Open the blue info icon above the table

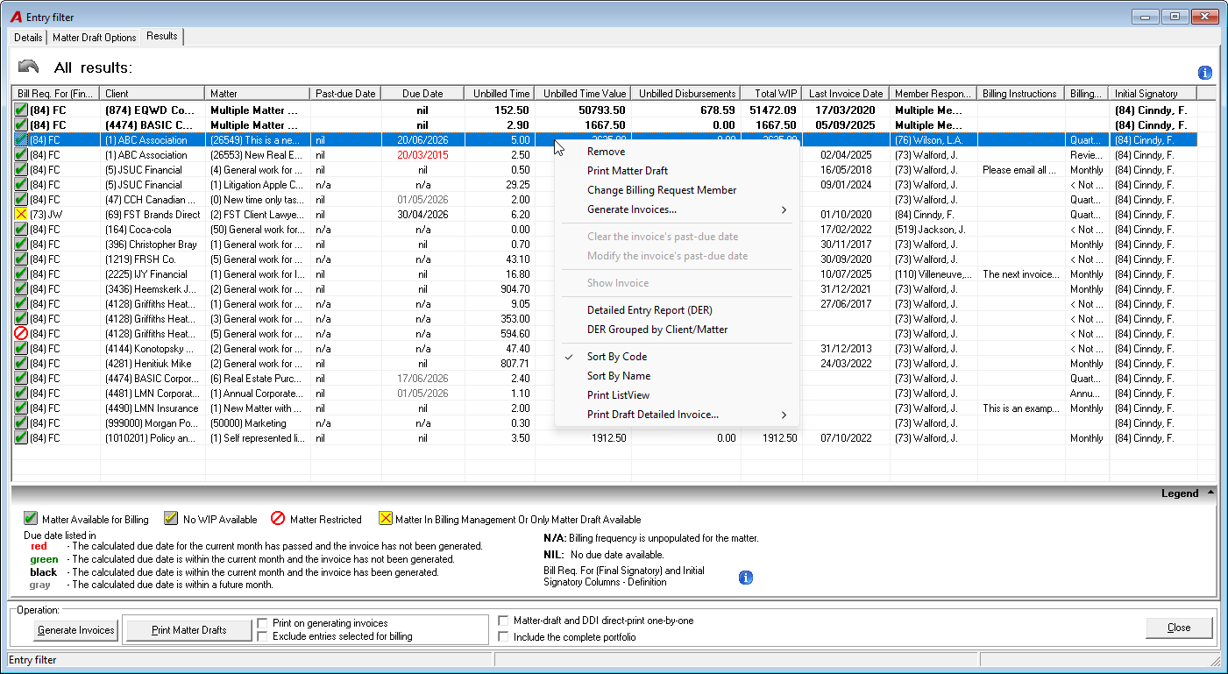[x=1204, y=73]
